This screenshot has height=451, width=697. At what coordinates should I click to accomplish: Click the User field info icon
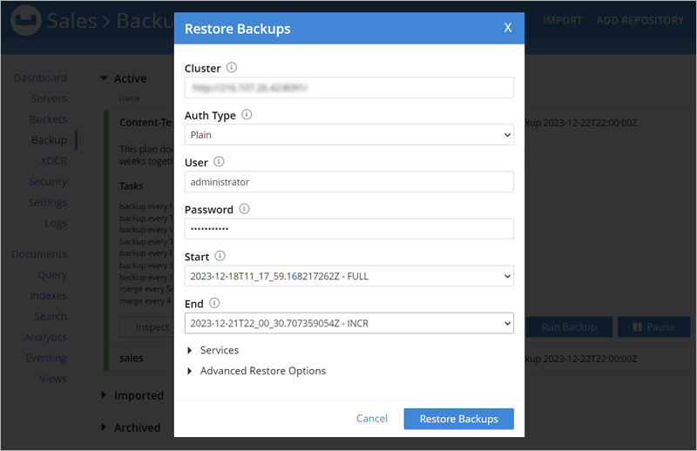[x=219, y=162]
